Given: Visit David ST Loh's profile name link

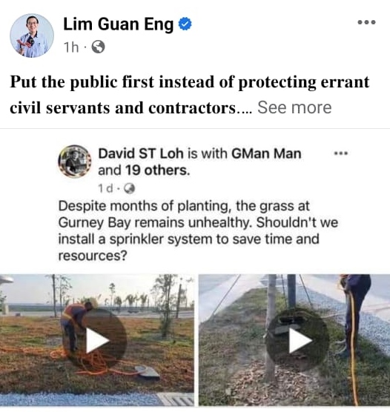Looking at the screenshot, I should click(x=141, y=153).
